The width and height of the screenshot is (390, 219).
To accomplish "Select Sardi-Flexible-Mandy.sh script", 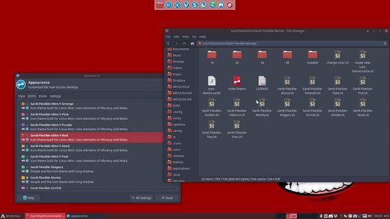I will click(x=262, y=107).
